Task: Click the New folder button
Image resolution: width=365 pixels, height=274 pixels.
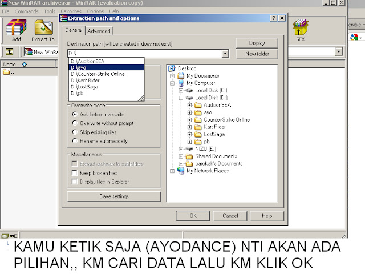Action: pos(257,54)
